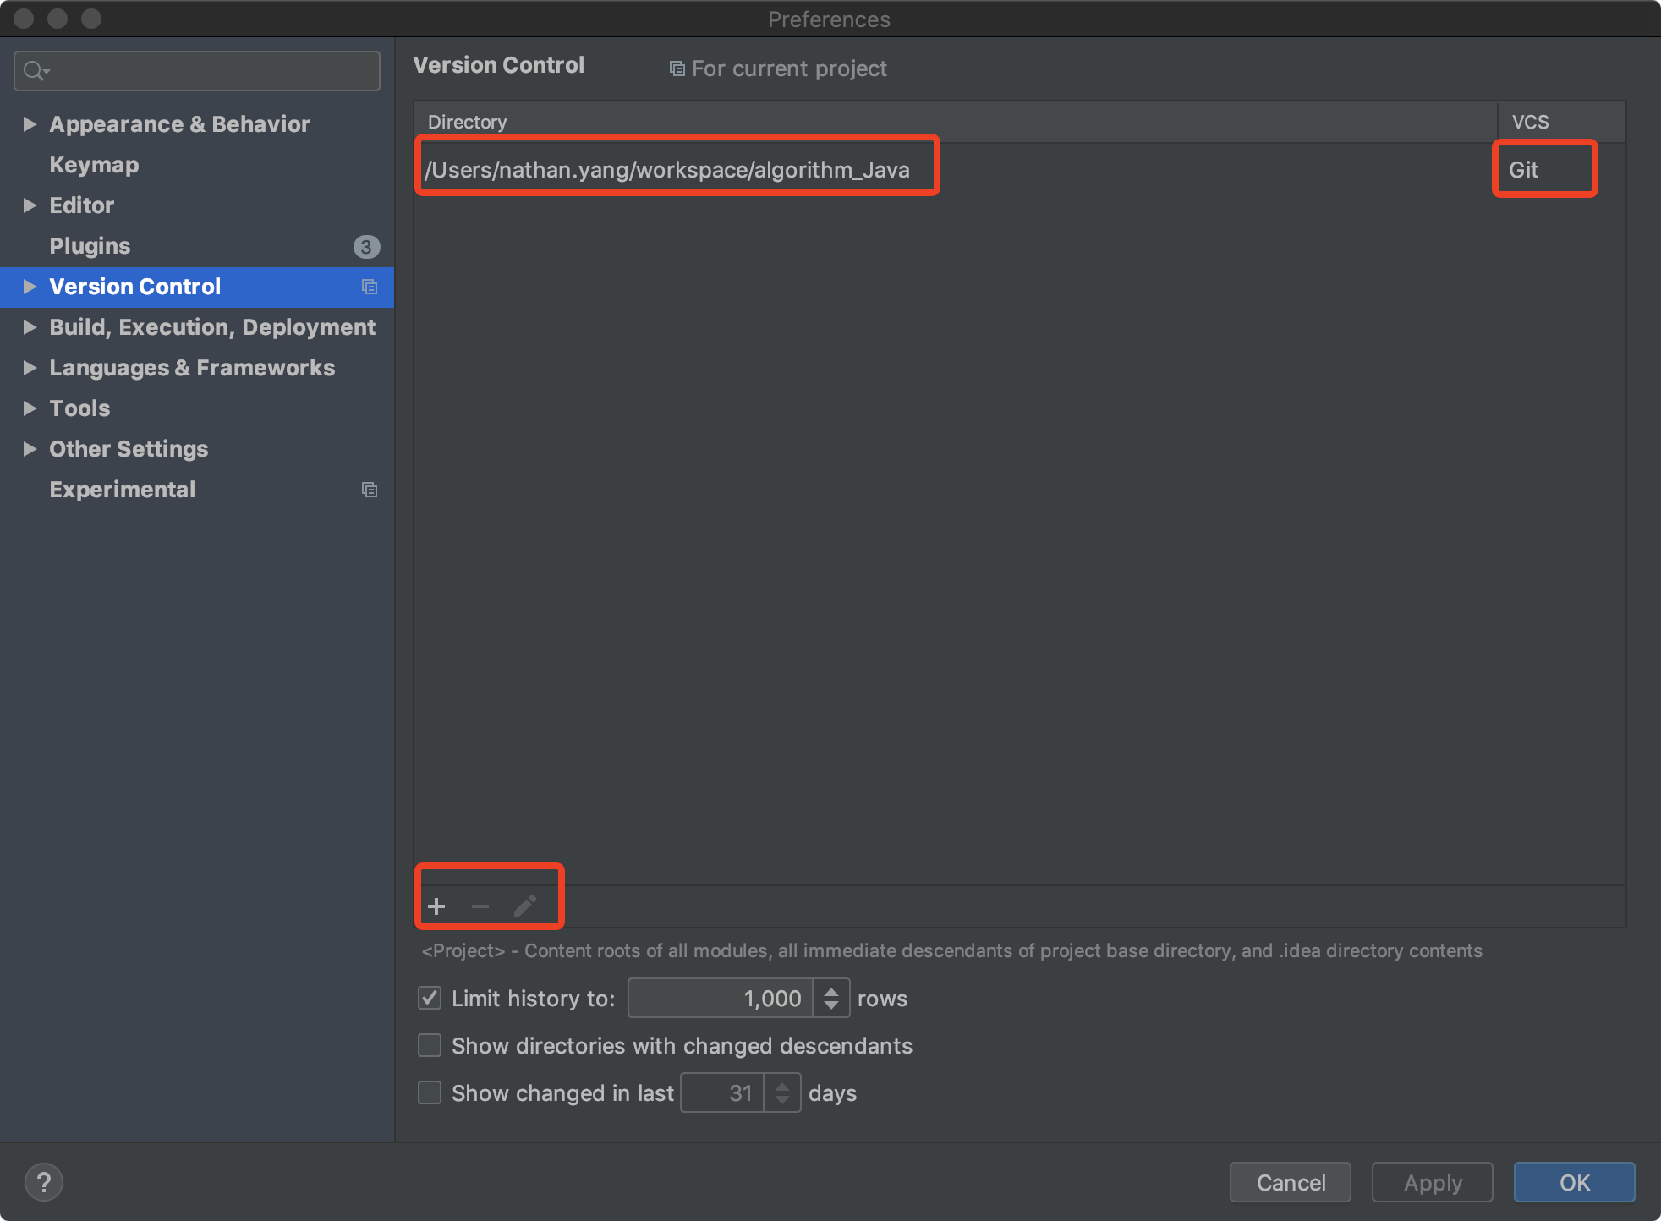This screenshot has height=1221, width=1661.
Task: Select the algorithm_Java directory row
Action: [668, 170]
